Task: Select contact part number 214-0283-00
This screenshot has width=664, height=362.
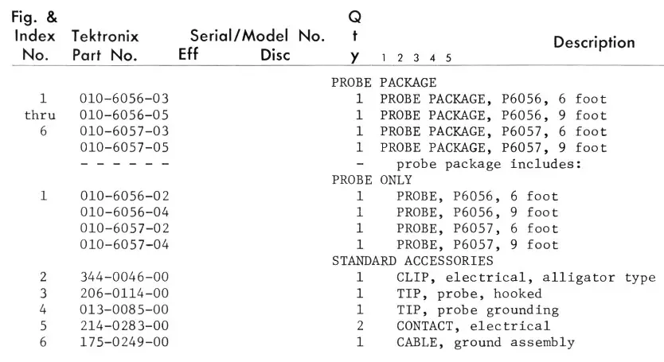Action: pyautogui.click(x=125, y=325)
